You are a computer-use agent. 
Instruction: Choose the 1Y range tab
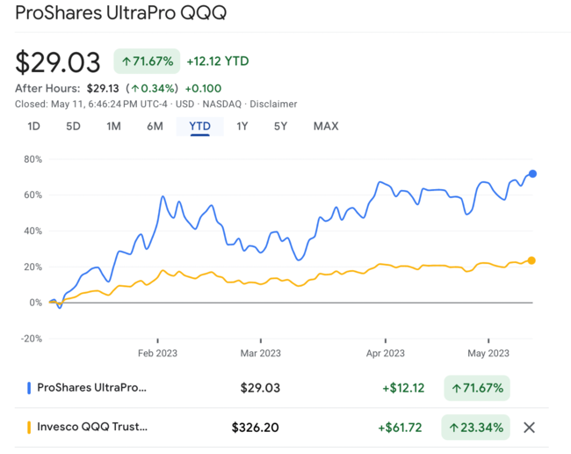[242, 126]
